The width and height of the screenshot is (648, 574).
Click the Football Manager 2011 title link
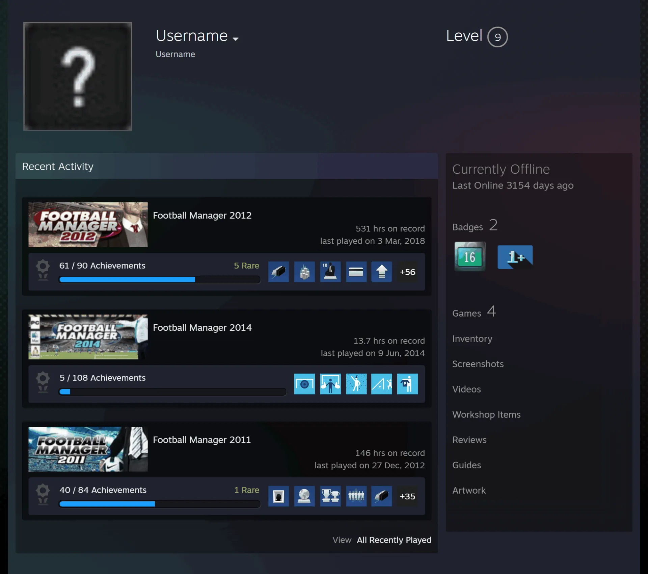point(202,440)
